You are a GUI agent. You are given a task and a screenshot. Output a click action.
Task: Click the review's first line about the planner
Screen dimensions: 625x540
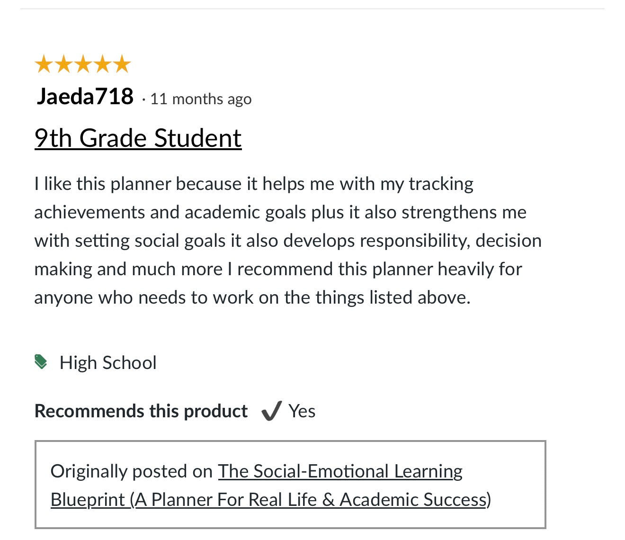254,184
